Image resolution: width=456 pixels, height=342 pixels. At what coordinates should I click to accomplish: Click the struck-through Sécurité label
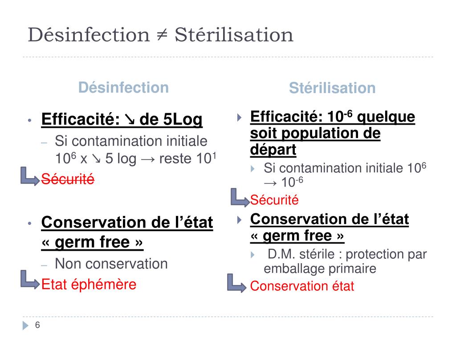click(x=68, y=179)
